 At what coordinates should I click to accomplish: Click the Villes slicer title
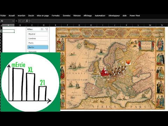[30, 29]
